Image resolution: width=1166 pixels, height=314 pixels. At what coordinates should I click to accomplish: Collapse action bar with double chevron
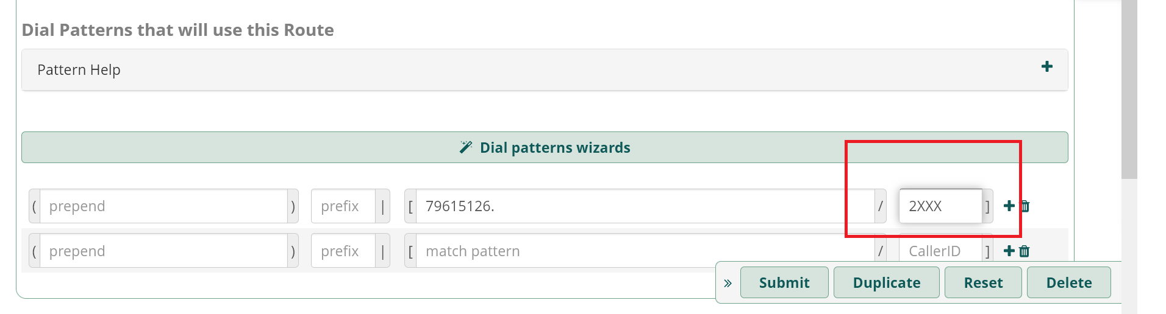[728, 283]
